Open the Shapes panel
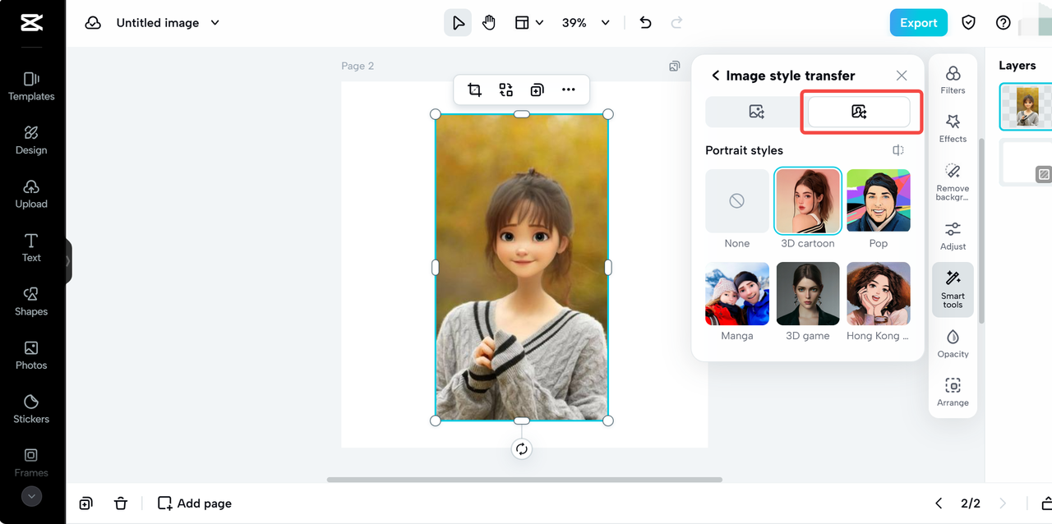1052x524 pixels. click(31, 301)
